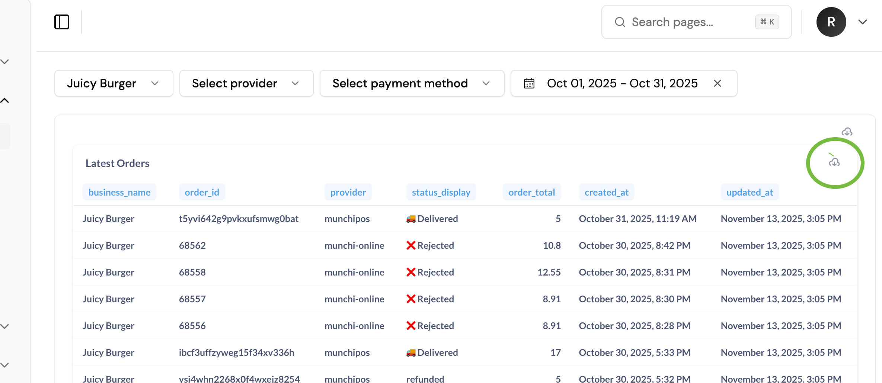The height and width of the screenshot is (383, 882).
Task: Sort by provider column header
Action: pos(348,192)
